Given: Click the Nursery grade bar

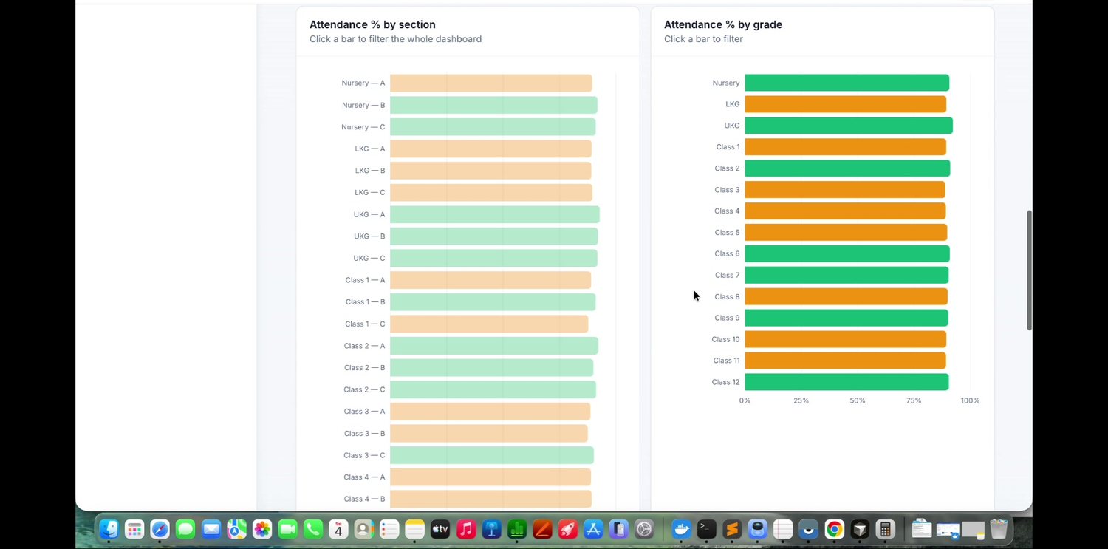Looking at the screenshot, I should pos(847,83).
